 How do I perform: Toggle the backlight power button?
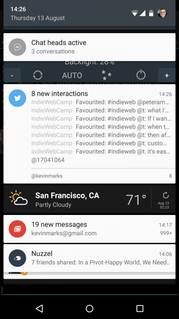pyautogui.click(x=141, y=75)
